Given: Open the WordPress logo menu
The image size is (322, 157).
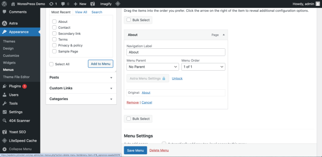Looking at the screenshot, I should pos(4,4).
